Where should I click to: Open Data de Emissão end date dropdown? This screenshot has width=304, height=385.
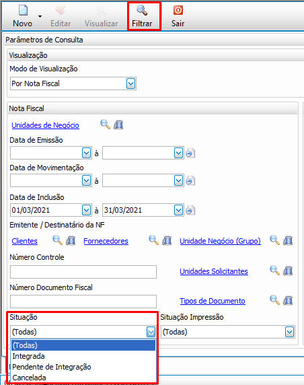[179, 153]
